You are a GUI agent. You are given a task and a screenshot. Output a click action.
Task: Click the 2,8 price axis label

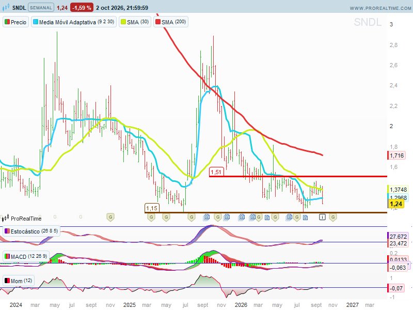[x=393, y=45]
